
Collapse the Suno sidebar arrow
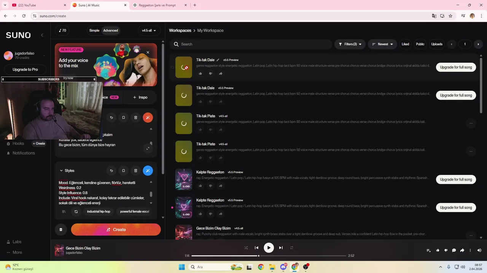pyautogui.click(x=42, y=35)
